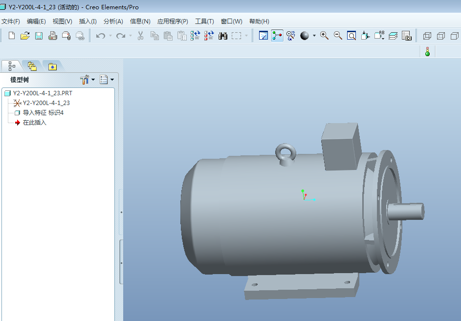This screenshot has height=321, width=461.
Task: Open Regeneration Manager red-list icon
Action: pyautogui.click(x=209, y=36)
